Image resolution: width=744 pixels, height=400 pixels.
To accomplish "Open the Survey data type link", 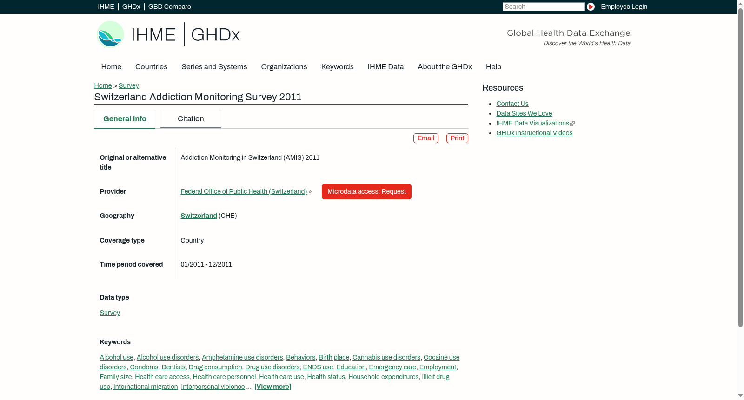I will 110,313.
